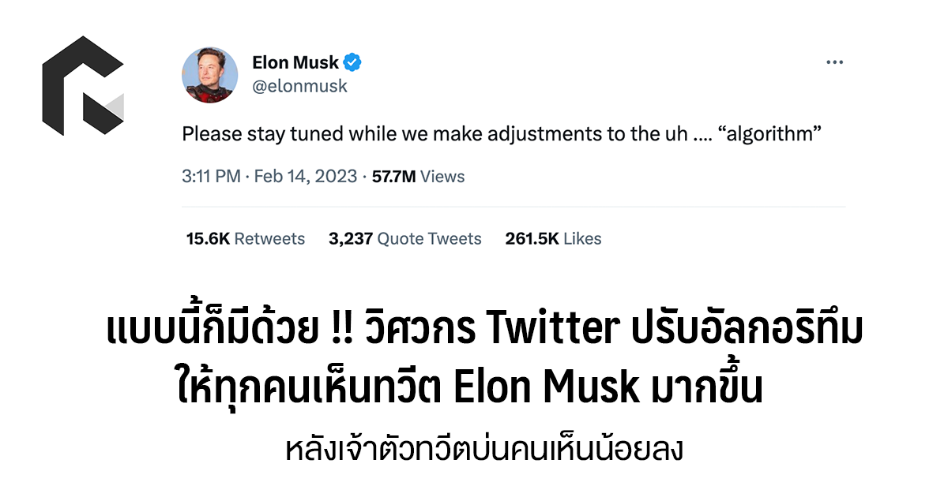This screenshot has height=497, width=948.
Task: Open the @elonmusk handle link
Action: (299, 86)
